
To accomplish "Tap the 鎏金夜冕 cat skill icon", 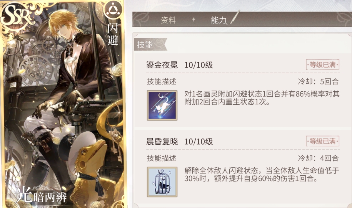I will 162,105.
